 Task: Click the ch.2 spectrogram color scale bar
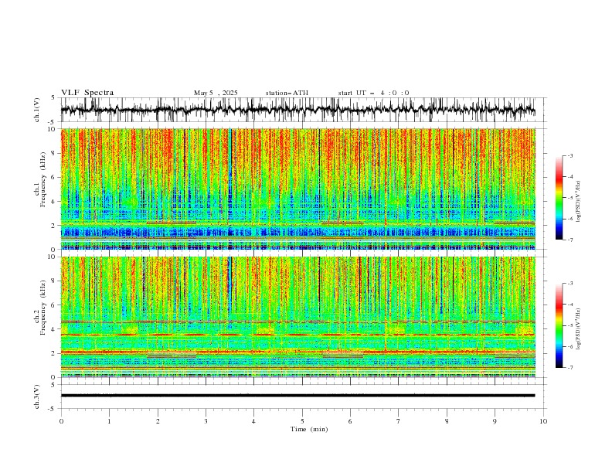click(559, 325)
